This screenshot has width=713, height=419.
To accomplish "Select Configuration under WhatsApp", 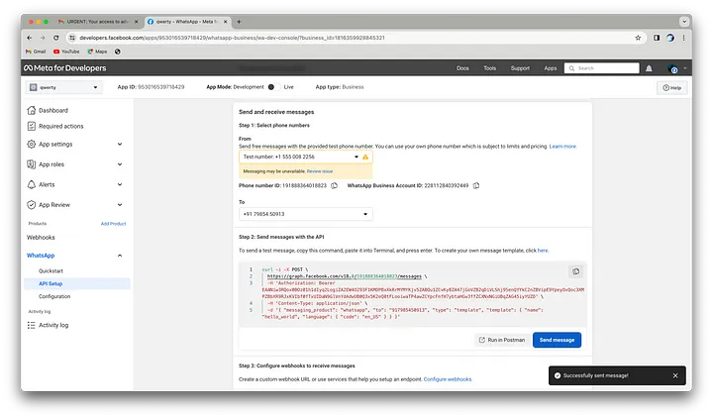I will 54,296.
